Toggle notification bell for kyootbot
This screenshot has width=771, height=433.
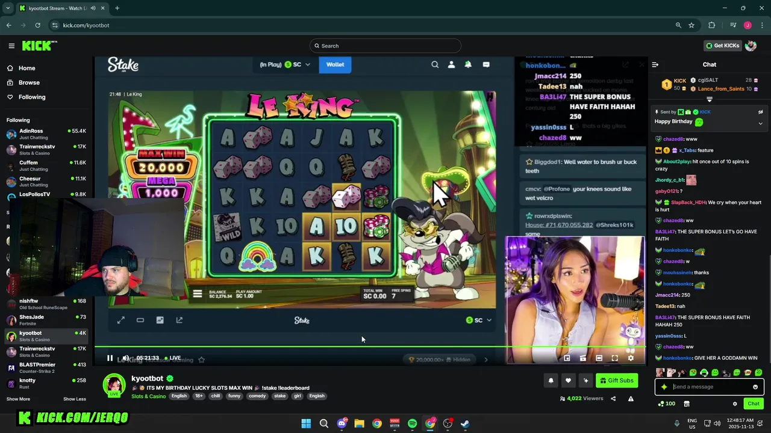(551, 380)
